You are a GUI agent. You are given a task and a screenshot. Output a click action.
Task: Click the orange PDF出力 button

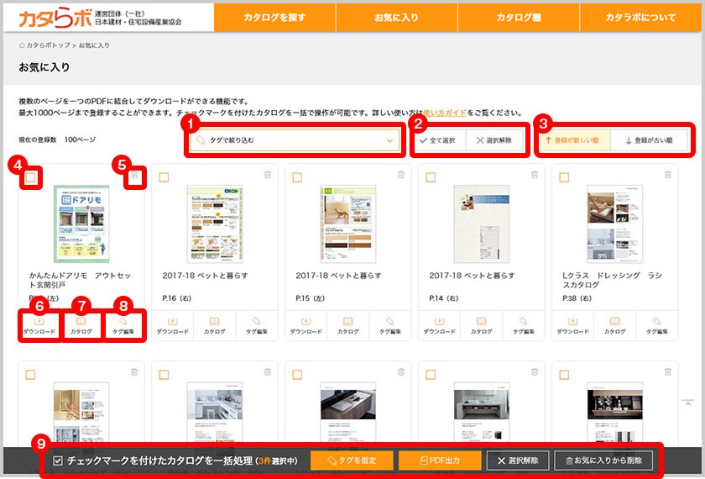(440, 461)
